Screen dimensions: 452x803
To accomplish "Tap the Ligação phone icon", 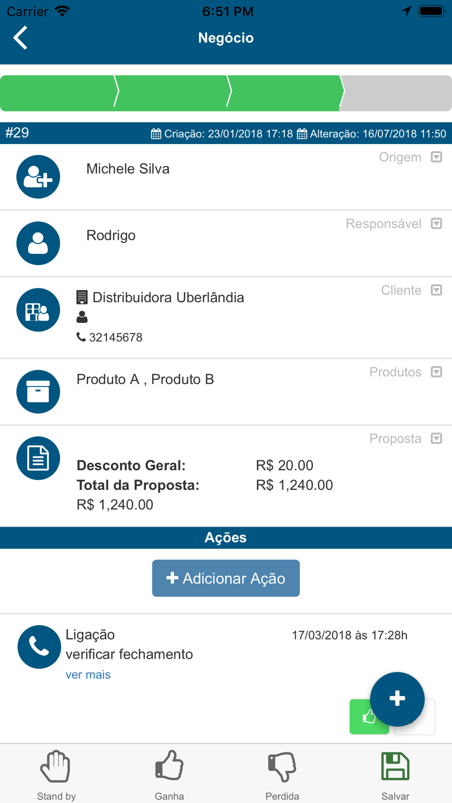I will click(39, 647).
